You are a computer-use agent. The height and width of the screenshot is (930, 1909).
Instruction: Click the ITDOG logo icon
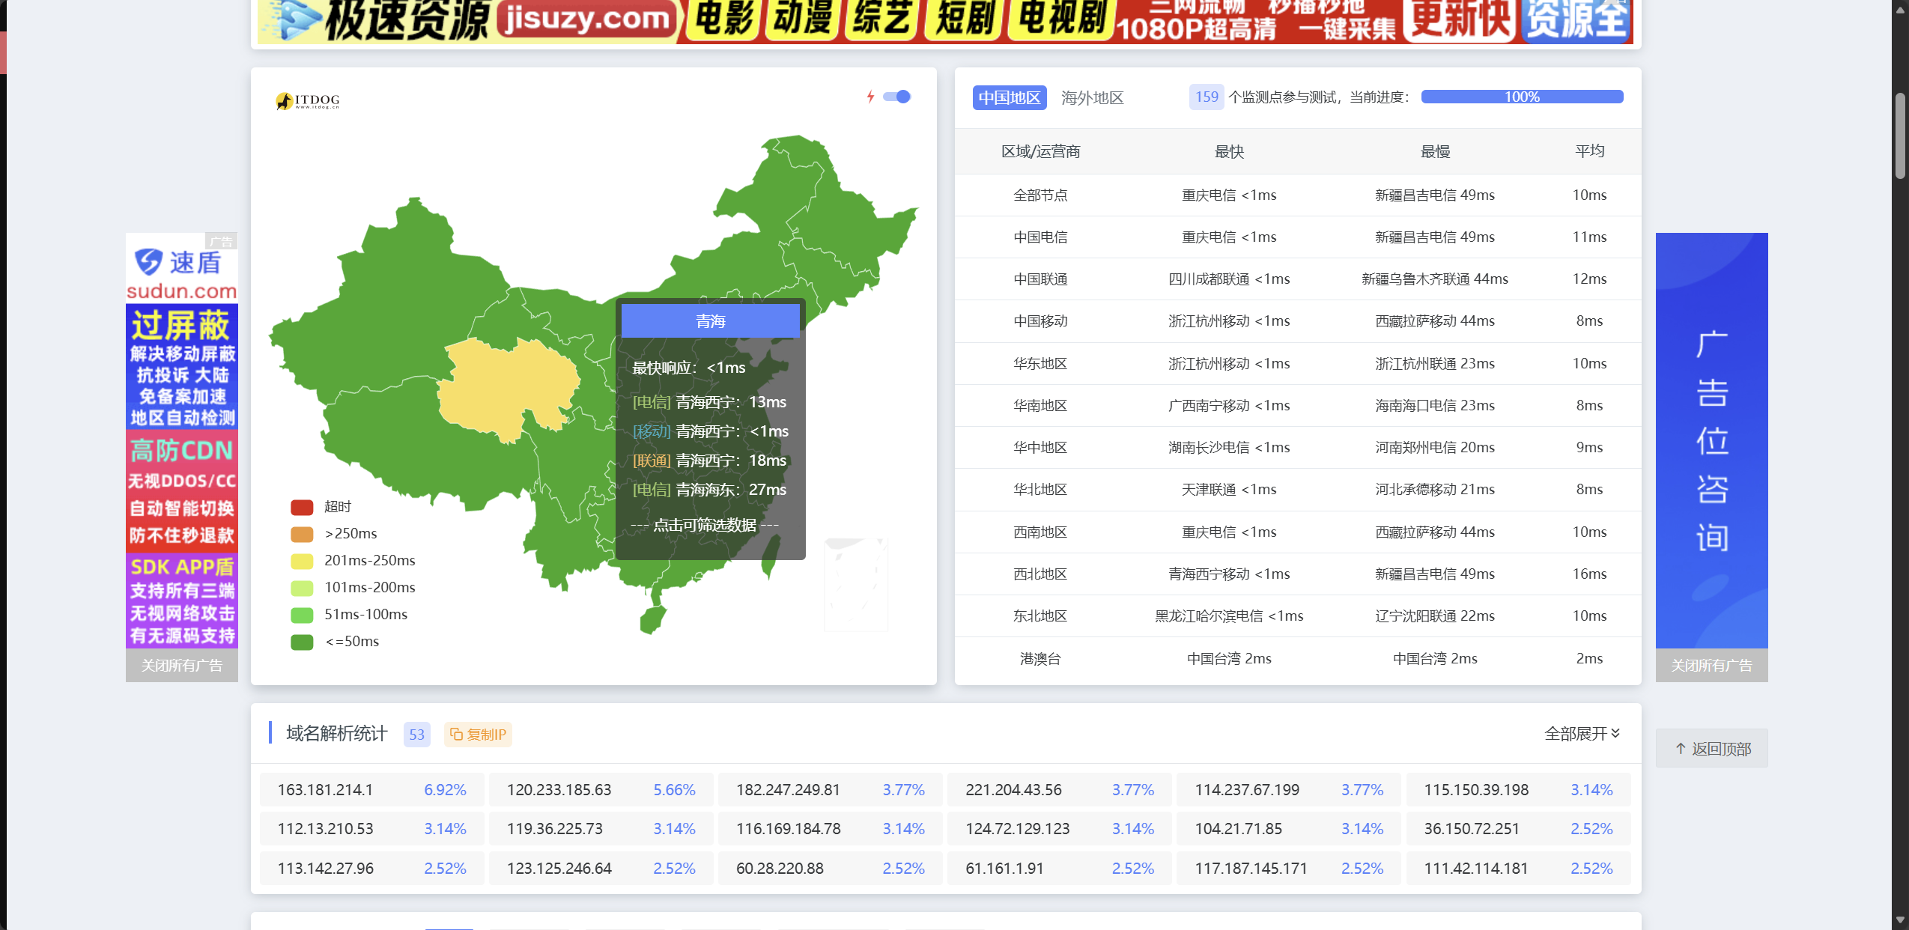pyautogui.click(x=284, y=100)
